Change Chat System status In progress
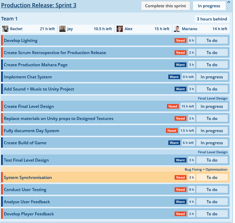Screen dimensions: 235x223 pyautogui.click(x=212, y=77)
